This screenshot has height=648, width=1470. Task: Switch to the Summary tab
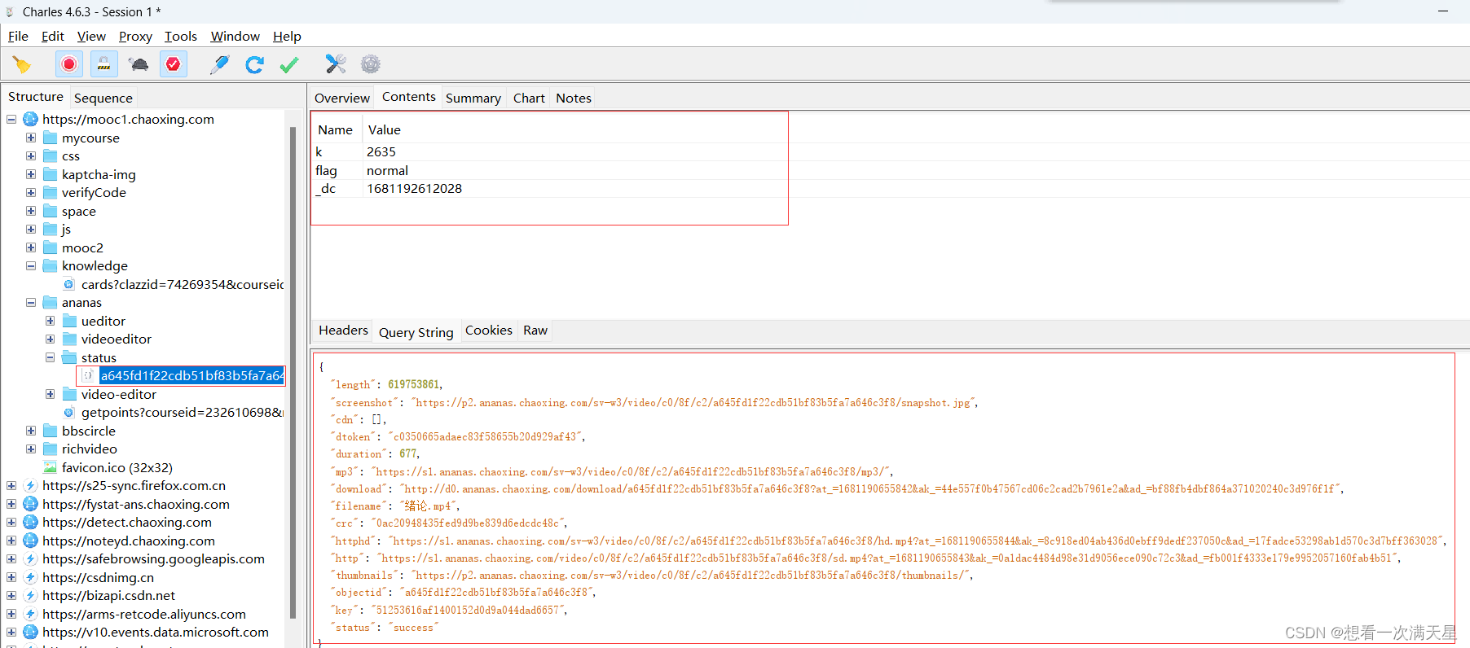tap(473, 98)
